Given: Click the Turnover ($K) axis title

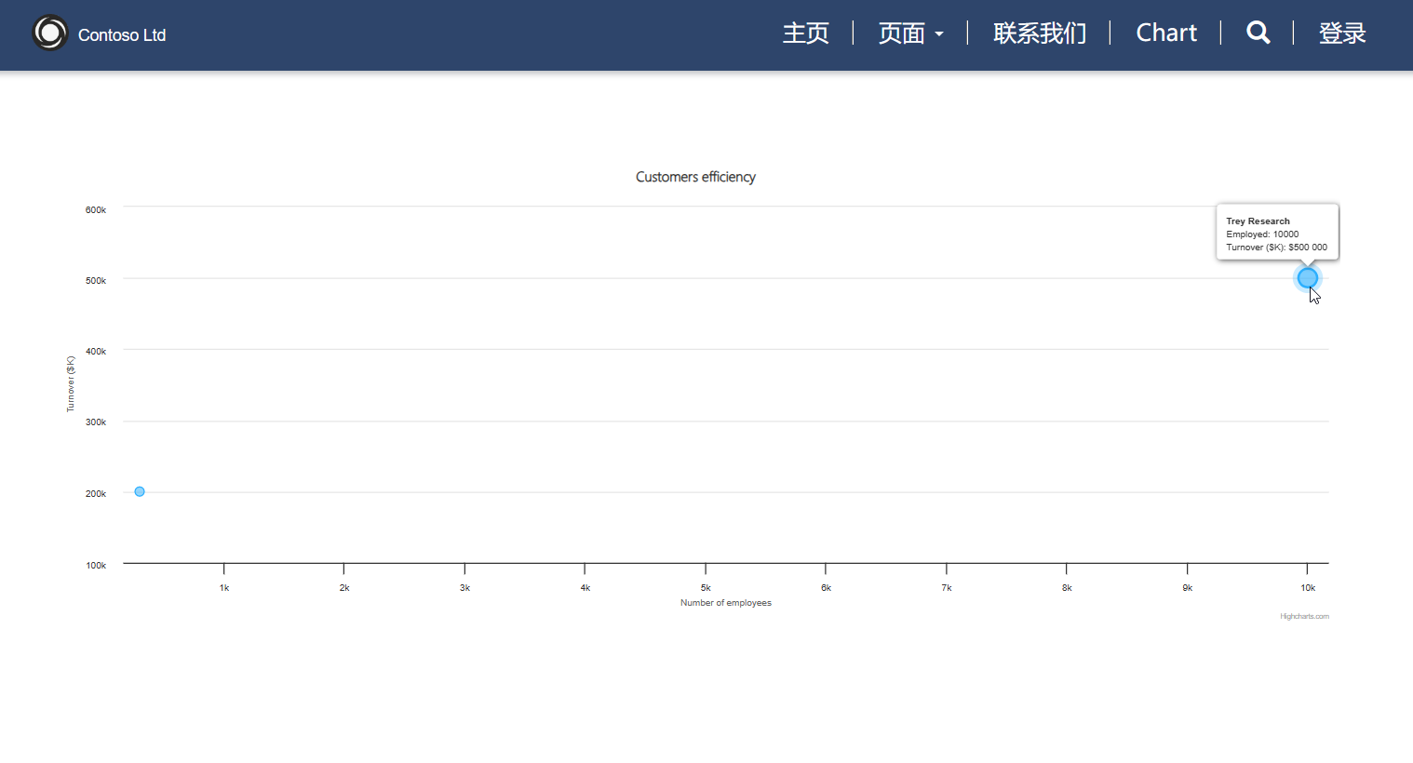Looking at the screenshot, I should [71, 383].
